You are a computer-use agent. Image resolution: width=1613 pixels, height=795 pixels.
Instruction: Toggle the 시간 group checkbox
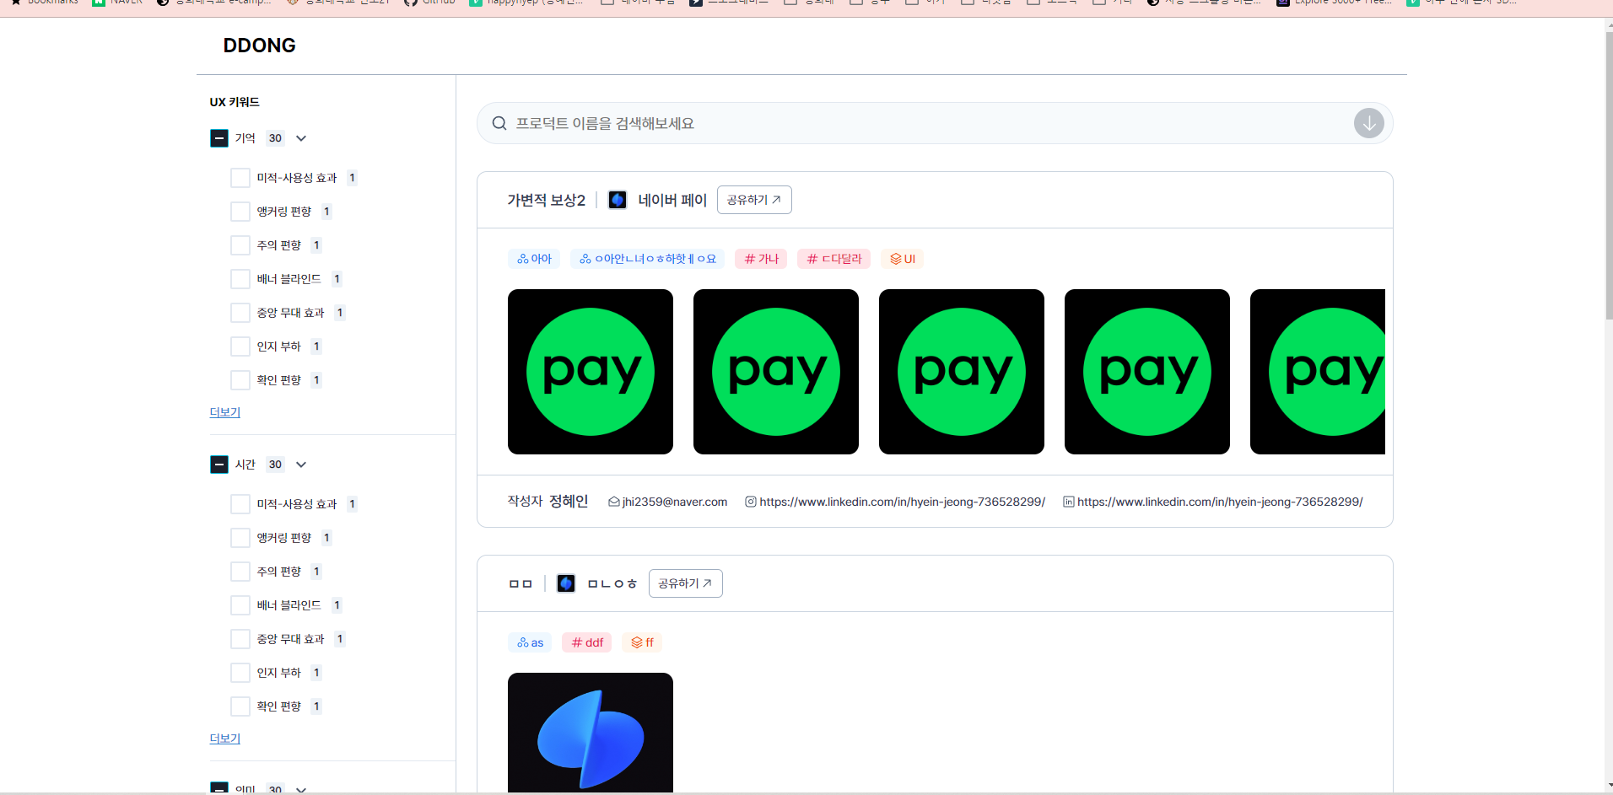219,465
